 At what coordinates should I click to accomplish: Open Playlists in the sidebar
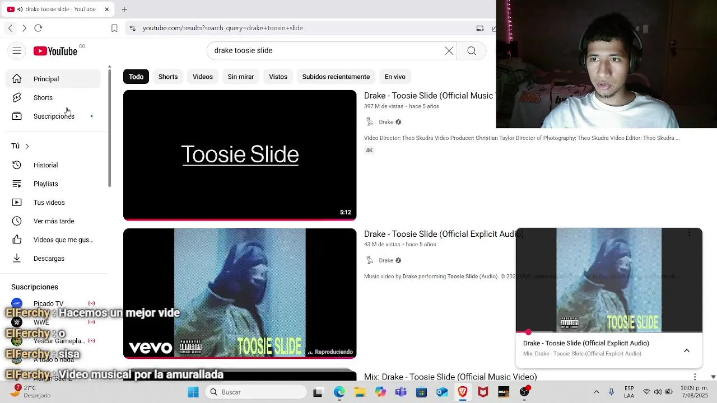[x=53, y=184]
